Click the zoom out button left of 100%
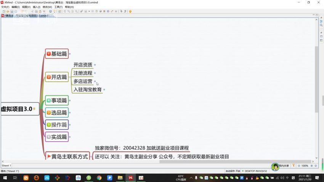 coord(299,166)
